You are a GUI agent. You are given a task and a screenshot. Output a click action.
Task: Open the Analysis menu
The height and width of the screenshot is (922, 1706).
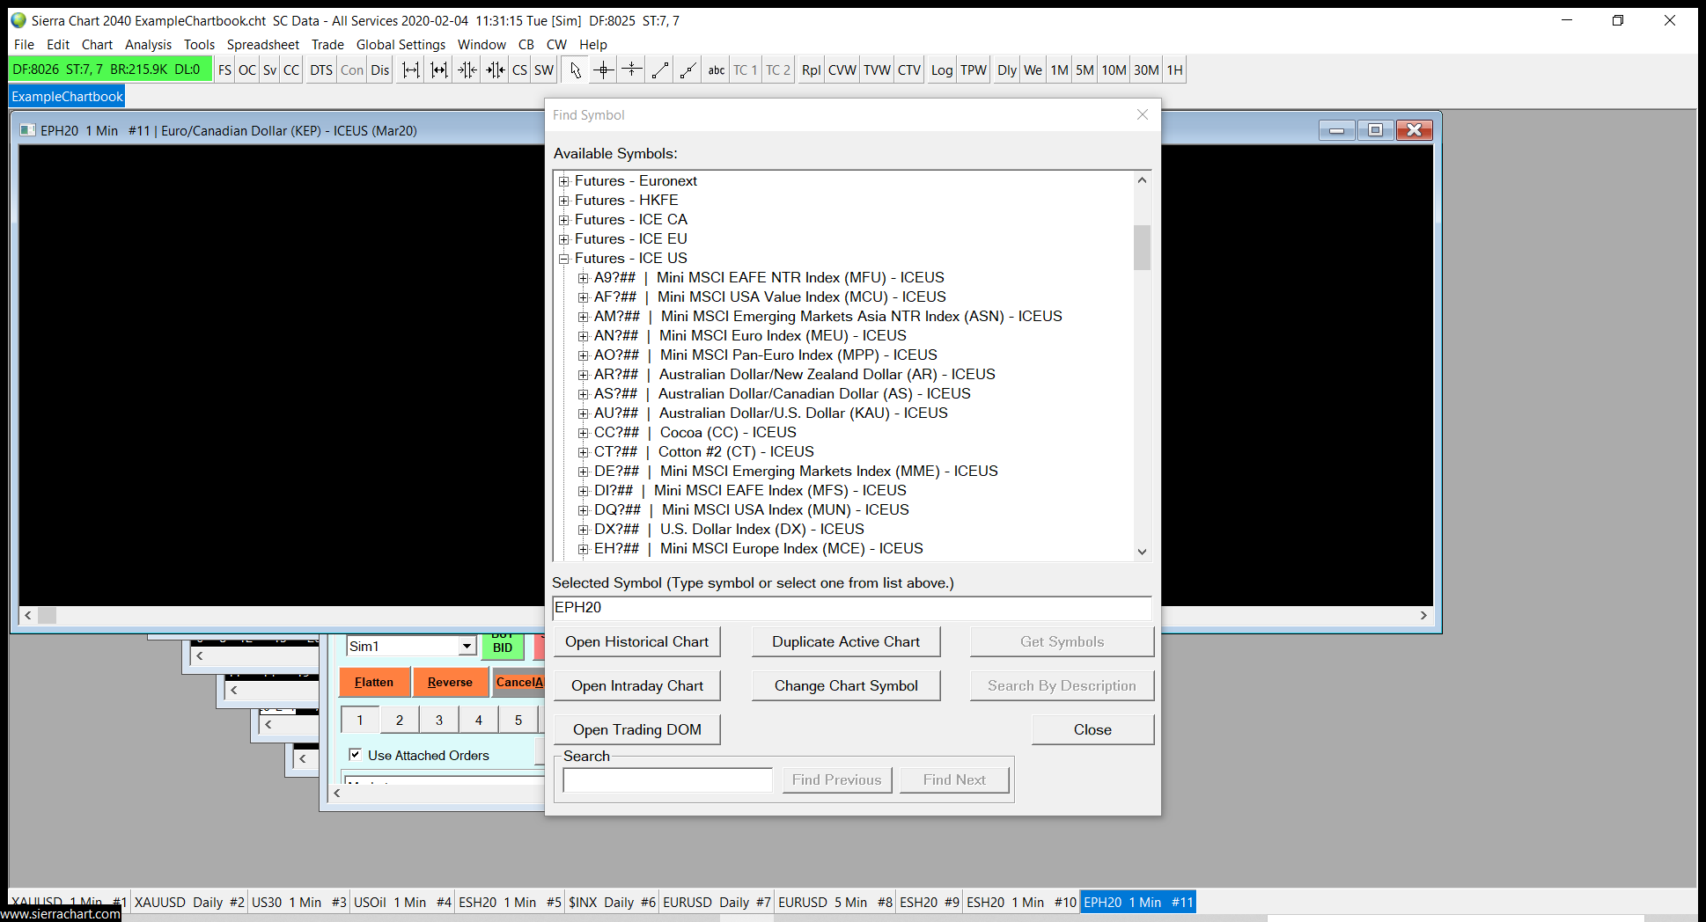pos(148,45)
